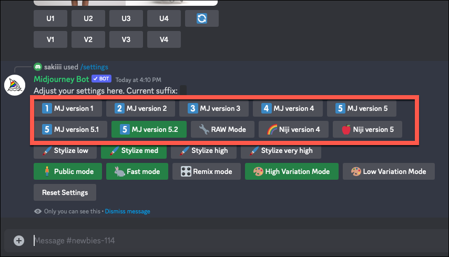Open the Midjourney Bot username profile

point(62,79)
